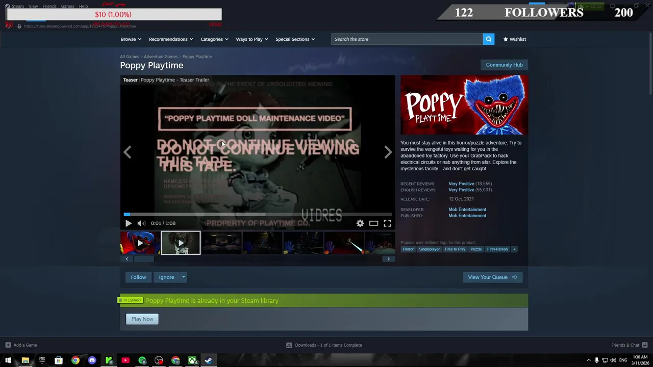Select the highlighted doll teaser thumbnail

181,243
